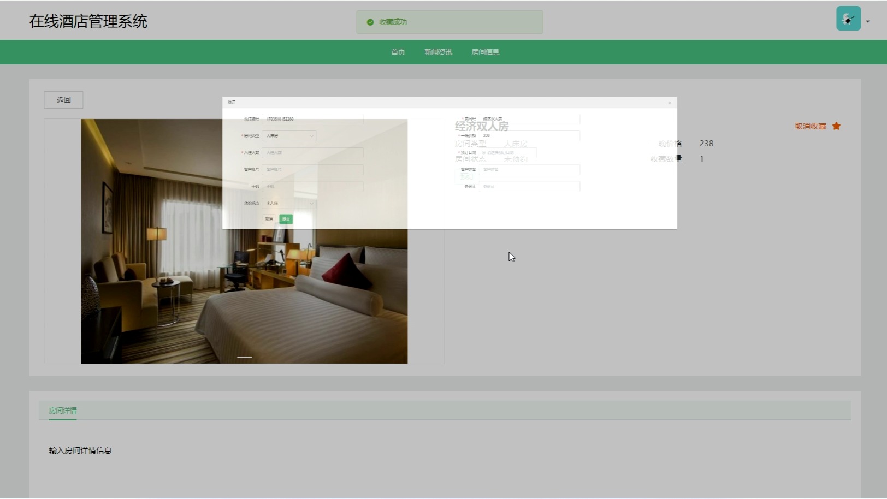Click the 取消收藏 star icon
The height and width of the screenshot is (499, 887).
836,126
